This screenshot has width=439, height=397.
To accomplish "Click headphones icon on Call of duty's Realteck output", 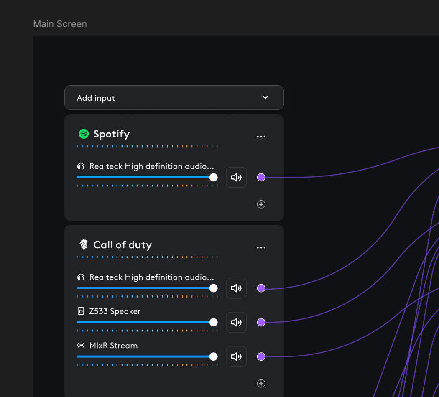I will 81,277.
